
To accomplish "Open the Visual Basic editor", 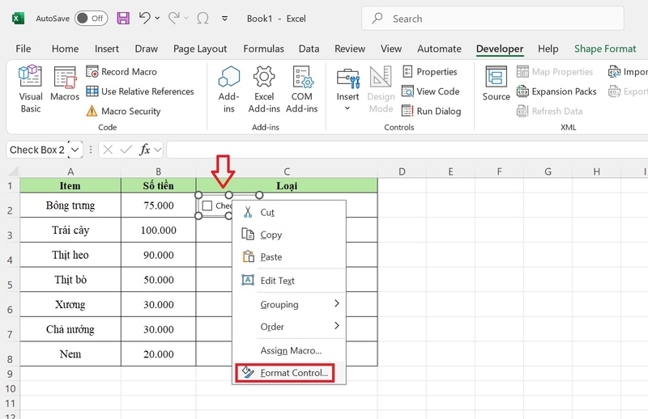I will pos(31,89).
